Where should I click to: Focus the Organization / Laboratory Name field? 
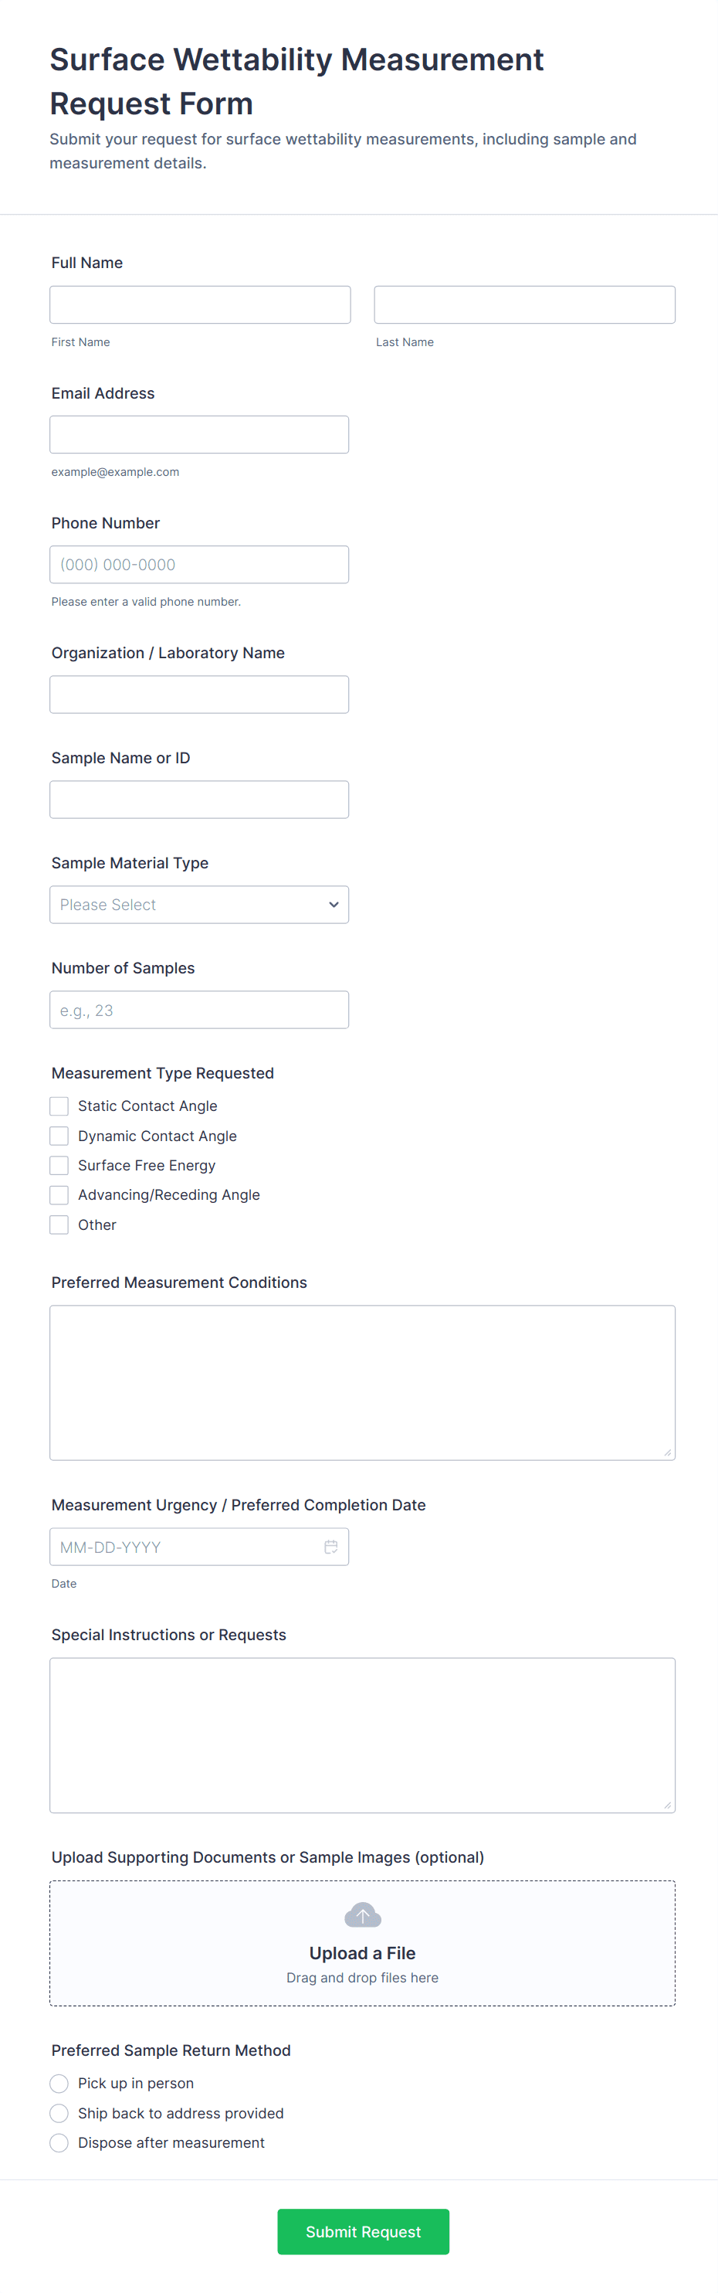pyautogui.click(x=199, y=695)
